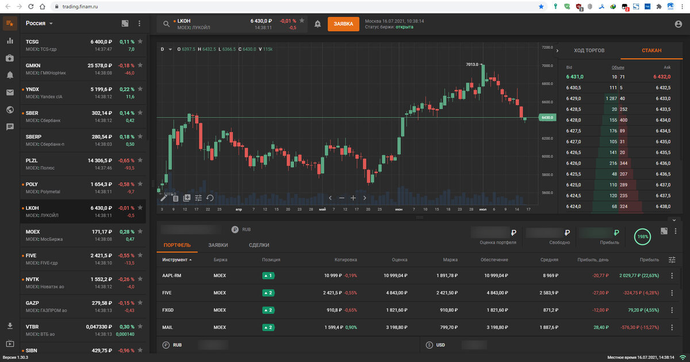This screenshot has width=690, height=362.
Task: Click the alert bell next to ЗАЯВКА
Action: [x=318, y=24]
